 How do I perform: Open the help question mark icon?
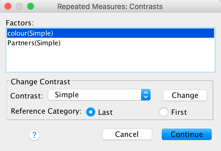(34, 135)
